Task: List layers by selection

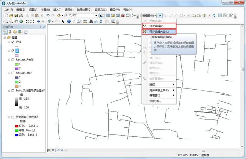Action: [20, 32]
